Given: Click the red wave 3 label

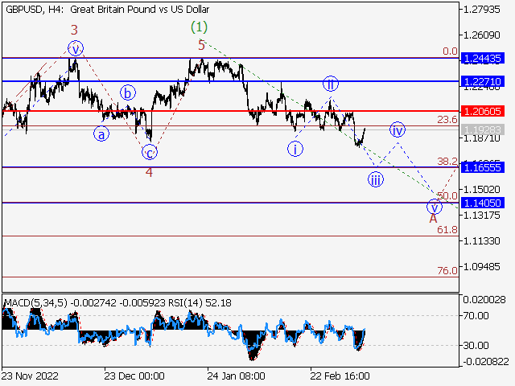Looking at the screenshot, I should (x=74, y=30).
